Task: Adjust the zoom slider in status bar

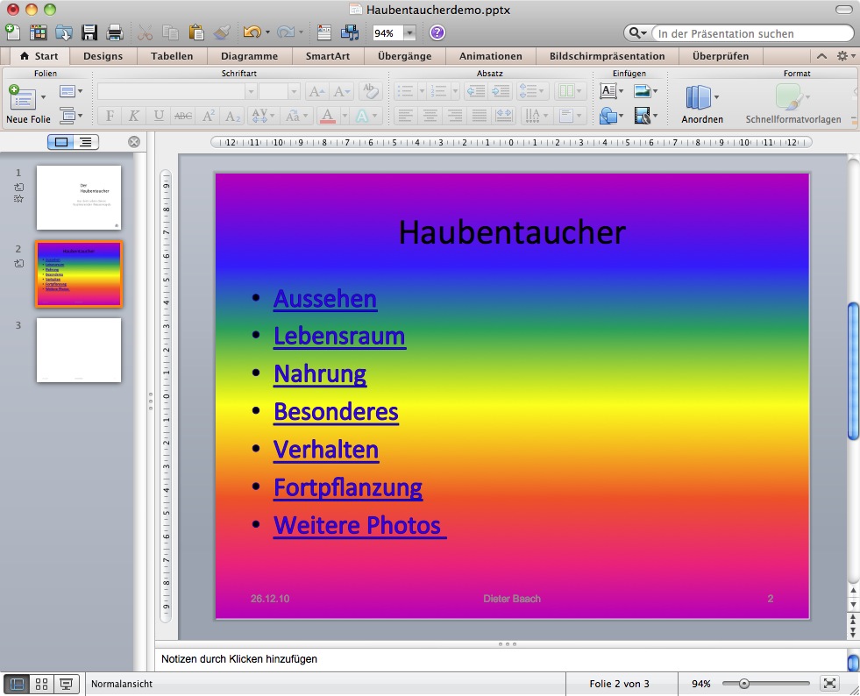Action: (x=744, y=684)
